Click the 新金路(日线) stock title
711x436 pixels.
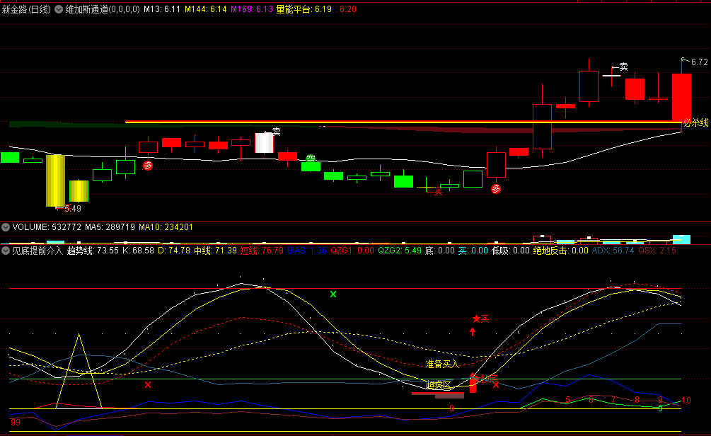26,9
